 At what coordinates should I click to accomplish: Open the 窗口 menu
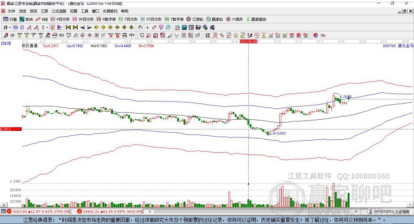click(95, 11)
